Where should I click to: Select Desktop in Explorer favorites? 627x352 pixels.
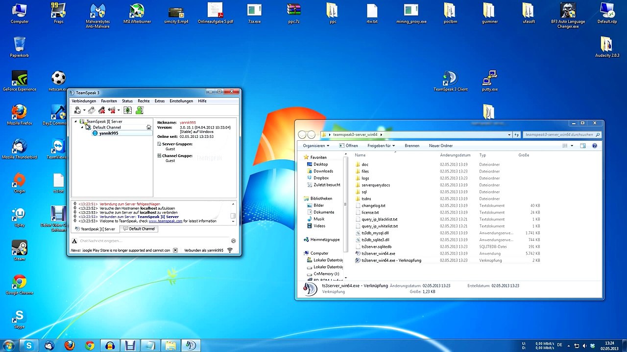coord(317,164)
